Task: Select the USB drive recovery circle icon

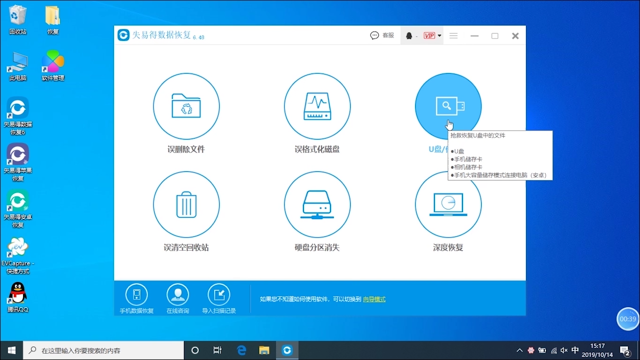Action: [448, 106]
